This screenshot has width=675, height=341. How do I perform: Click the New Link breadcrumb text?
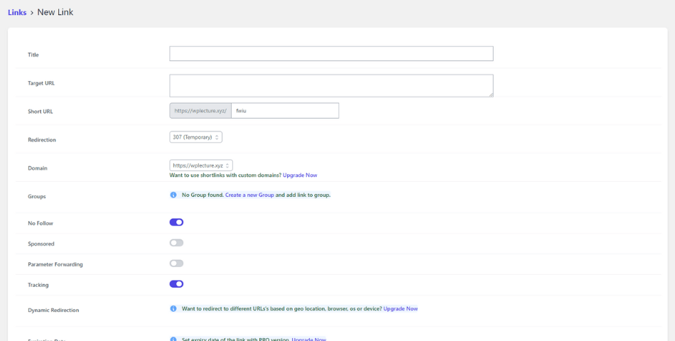click(55, 13)
